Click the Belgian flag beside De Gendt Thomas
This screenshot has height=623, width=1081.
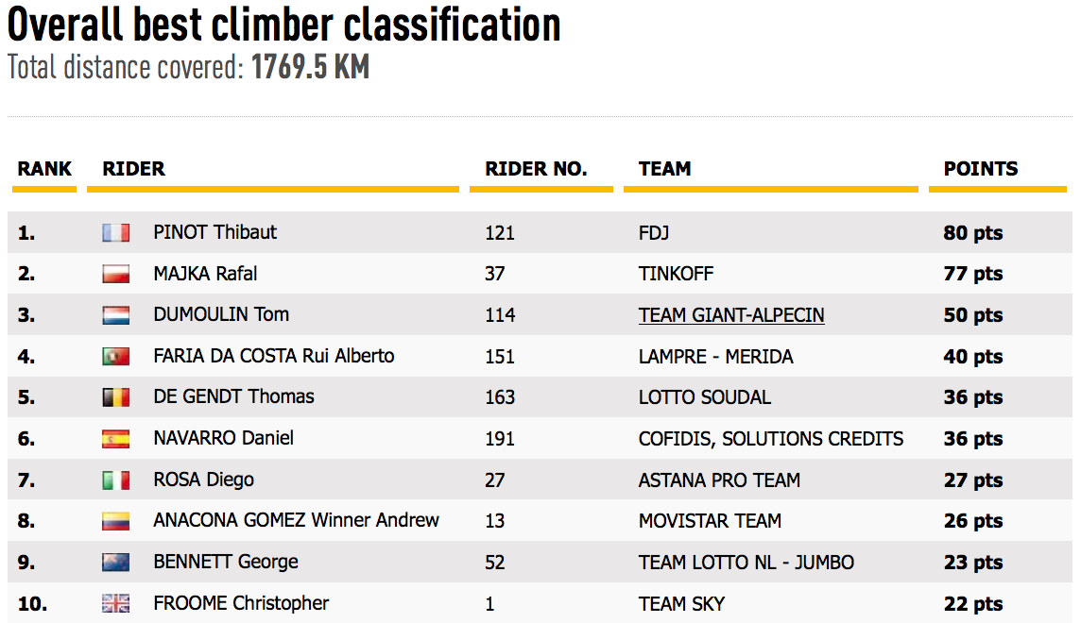click(116, 397)
